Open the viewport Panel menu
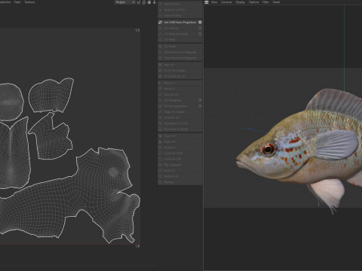The width and height of the screenshot is (362, 271). pos(276,2)
